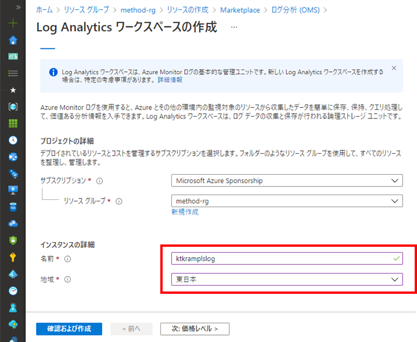417x342 pixels.
Task: Open App Services globe icon
Action: pyautogui.click(x=13, y=157)
